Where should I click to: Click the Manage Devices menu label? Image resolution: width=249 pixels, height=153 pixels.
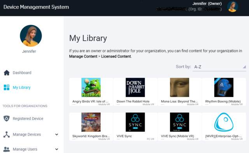pyautogui.click(x=27, y=134)
